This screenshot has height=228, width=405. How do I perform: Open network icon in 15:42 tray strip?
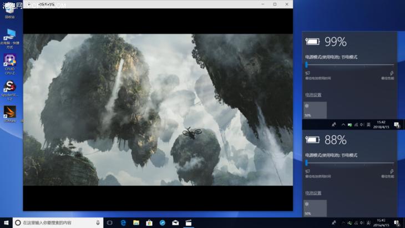coord(356,125)
